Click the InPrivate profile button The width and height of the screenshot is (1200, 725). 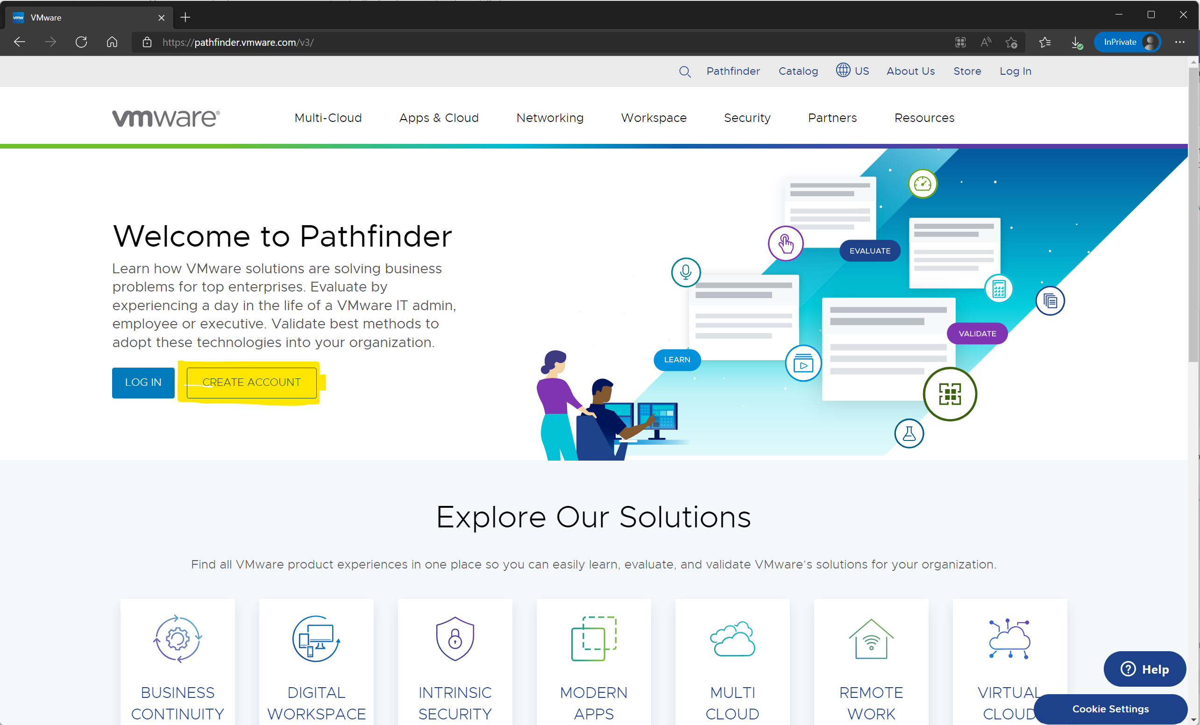[x=1127, y=43]
